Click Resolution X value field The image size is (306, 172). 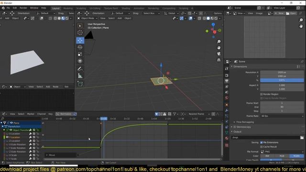tap(282, 72)
